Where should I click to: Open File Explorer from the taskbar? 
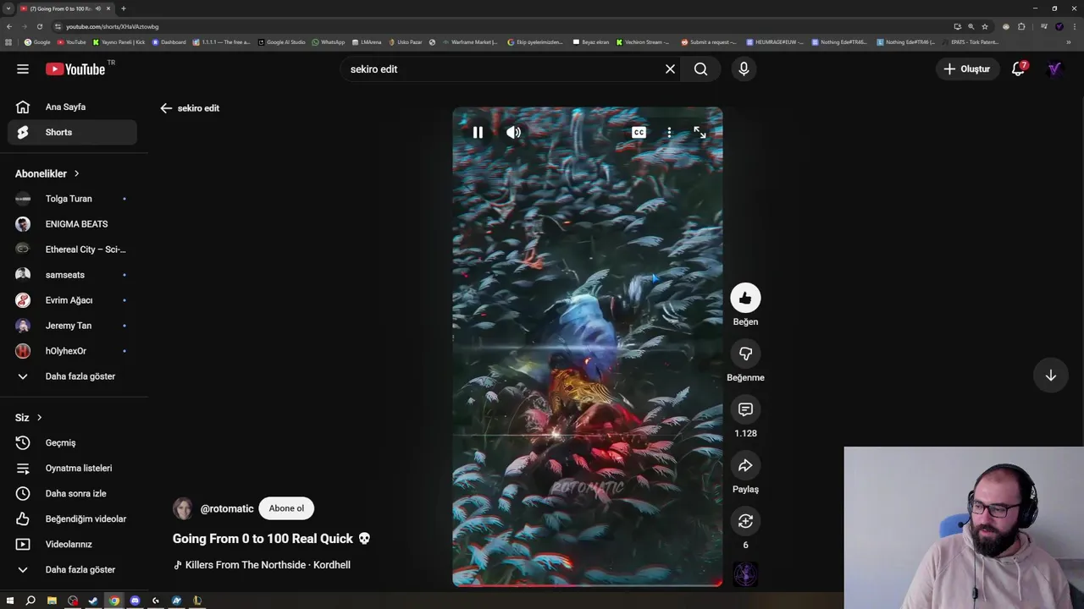pyautogui.click(x=52, y=601)
